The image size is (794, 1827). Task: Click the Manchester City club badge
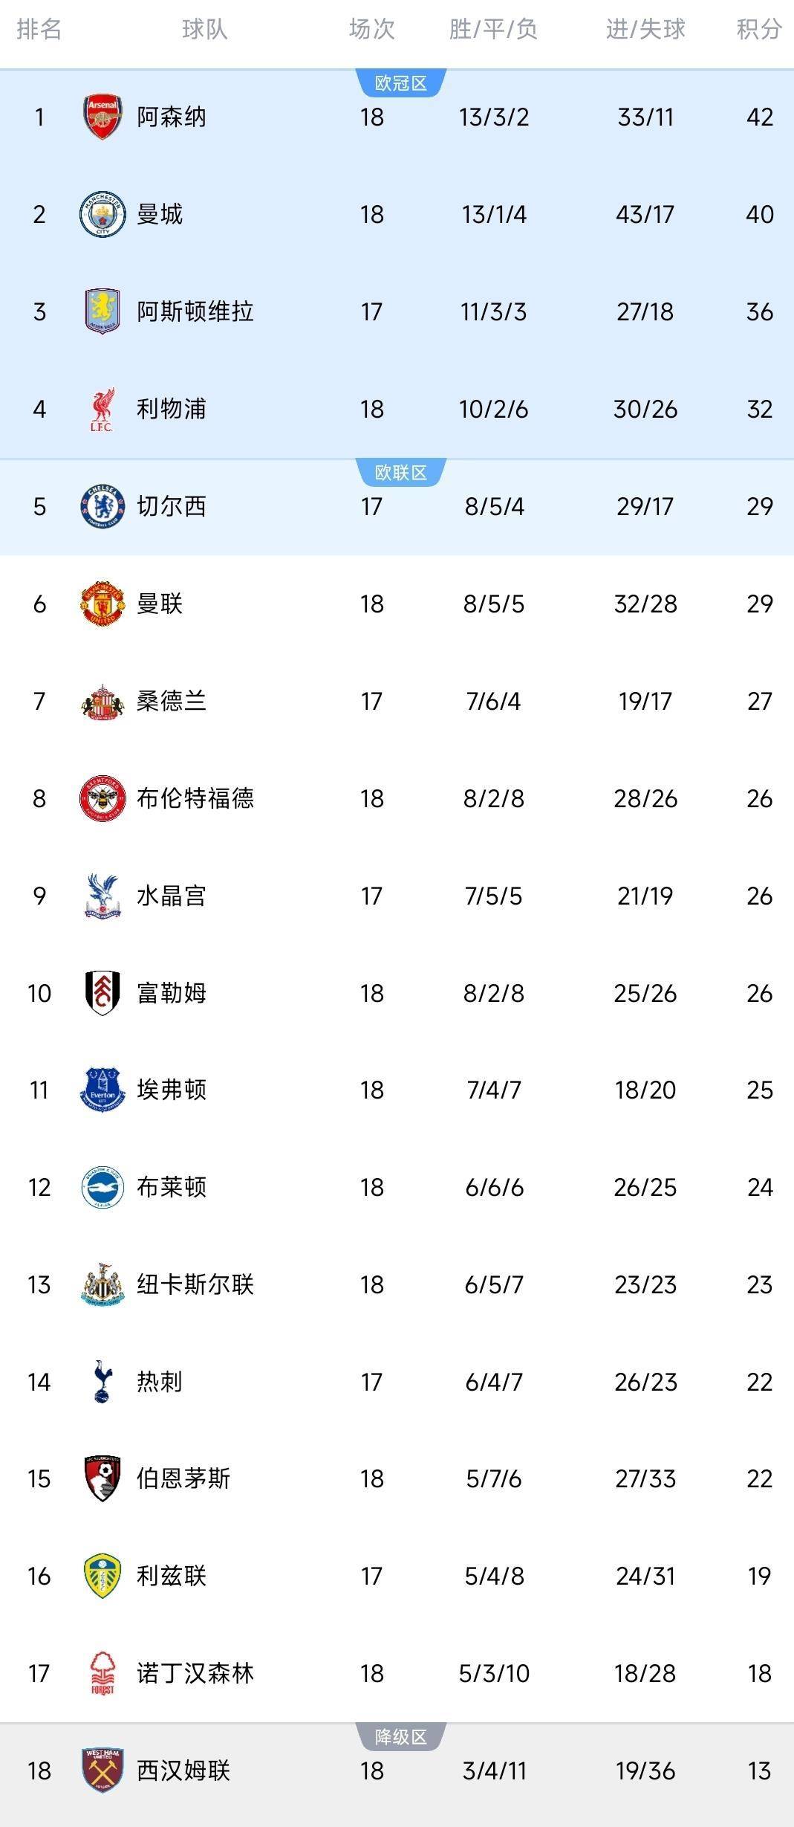tap(103, 214)
